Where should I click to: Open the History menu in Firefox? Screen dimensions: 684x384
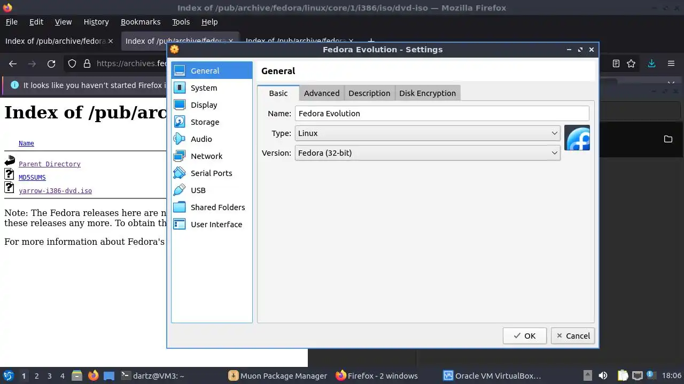coord(96,22)
